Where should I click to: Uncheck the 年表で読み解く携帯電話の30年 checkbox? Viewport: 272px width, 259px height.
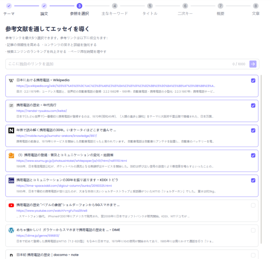point(253,130)
